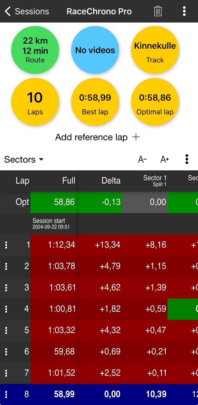Image resolution: width=198 pixels, height=405 pixels.
Task: Open lap 2 row options menu
Action: click(6, 266)
